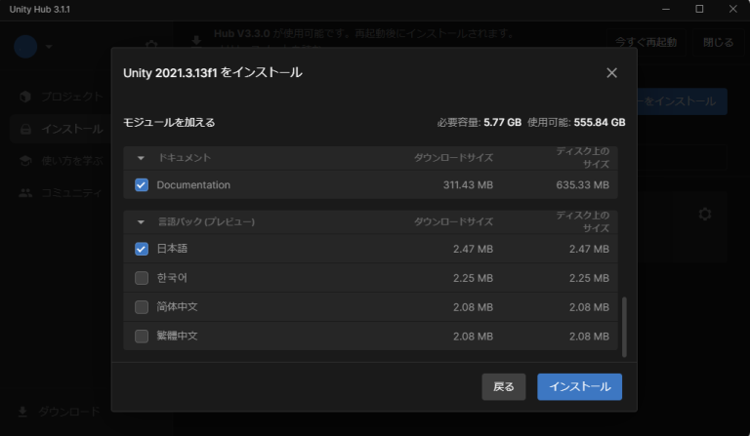Viewport: 750px width, 436px height.
Task: Open the account dropdown arrow beside avatar
Action: coord(49,46)
